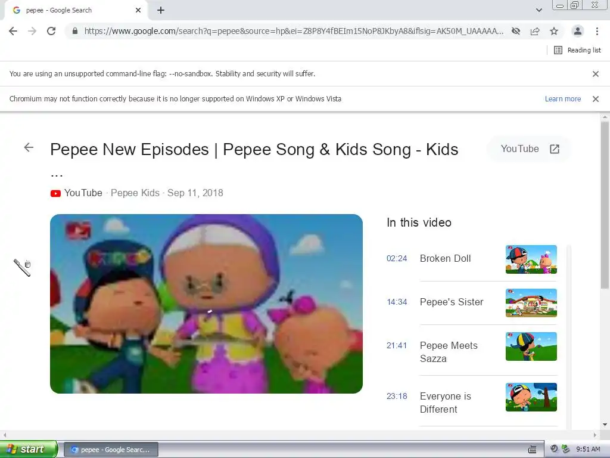Reload the current page
610x458 pixels.
point(51,31)
